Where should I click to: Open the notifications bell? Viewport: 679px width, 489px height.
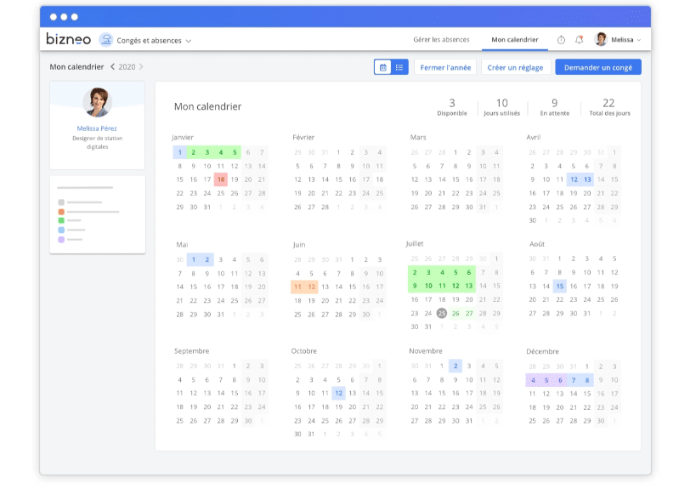pyautogui.click(x=579, y=39)
